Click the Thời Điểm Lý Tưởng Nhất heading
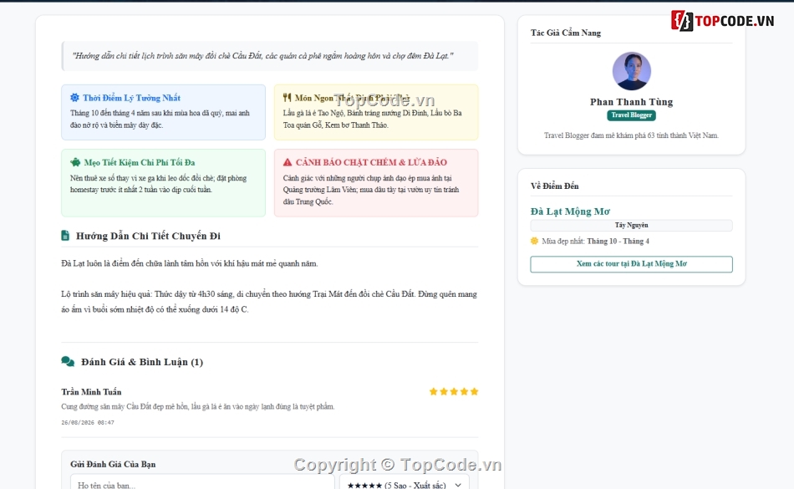794x489 pixels. pyautogui.click(x=132, y=98)
